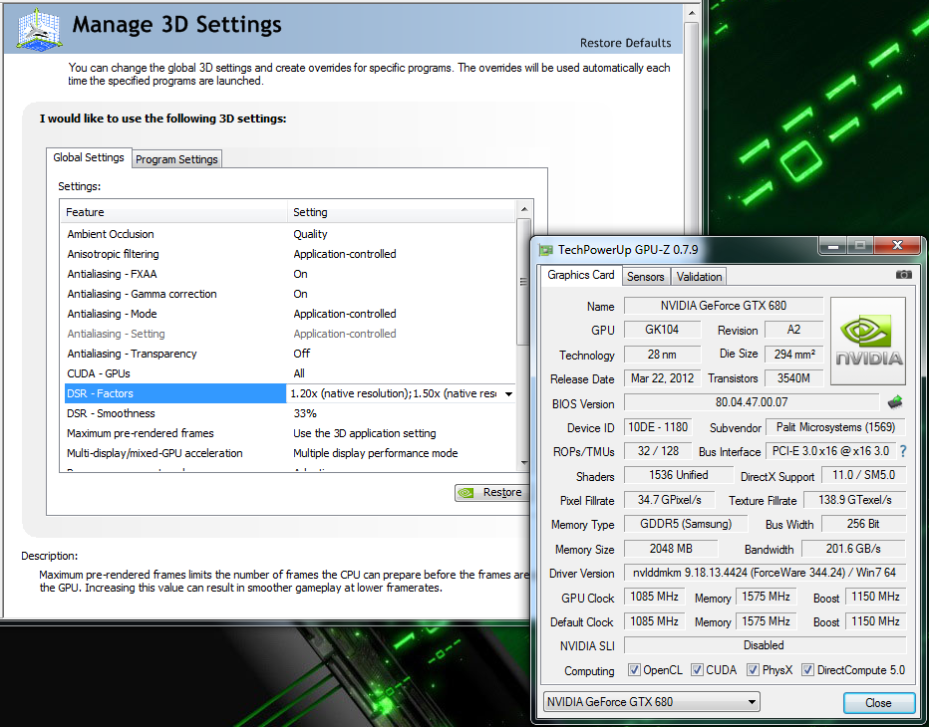Switch to the Program Settings tab
Viewport: 929px width, 727px height.
pos(176,159)
